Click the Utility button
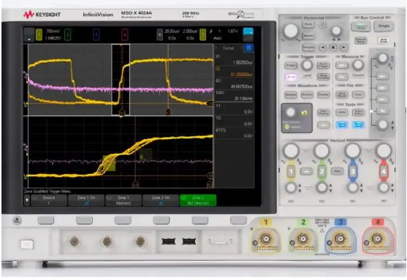This screenshot has width=407, height=280. tap(341, 113)
